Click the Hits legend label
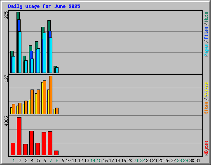The width and height of the screenshot is (211, 165). 206,17
